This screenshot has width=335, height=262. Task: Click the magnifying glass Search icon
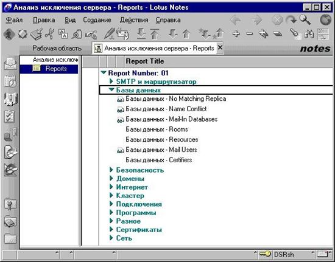(x=305, y=20)
